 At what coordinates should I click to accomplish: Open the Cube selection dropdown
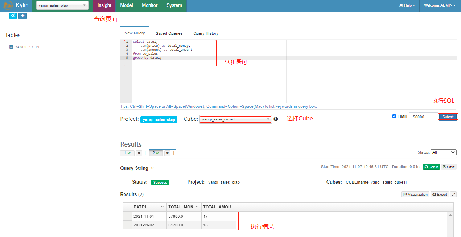(235, 119)
